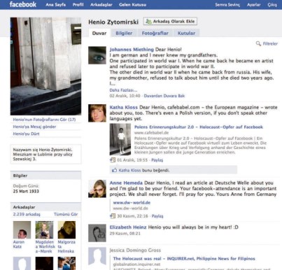Open the Fotoğraflar tab
The width and height of the screenshot is (282, 270).
pos(155,33)
